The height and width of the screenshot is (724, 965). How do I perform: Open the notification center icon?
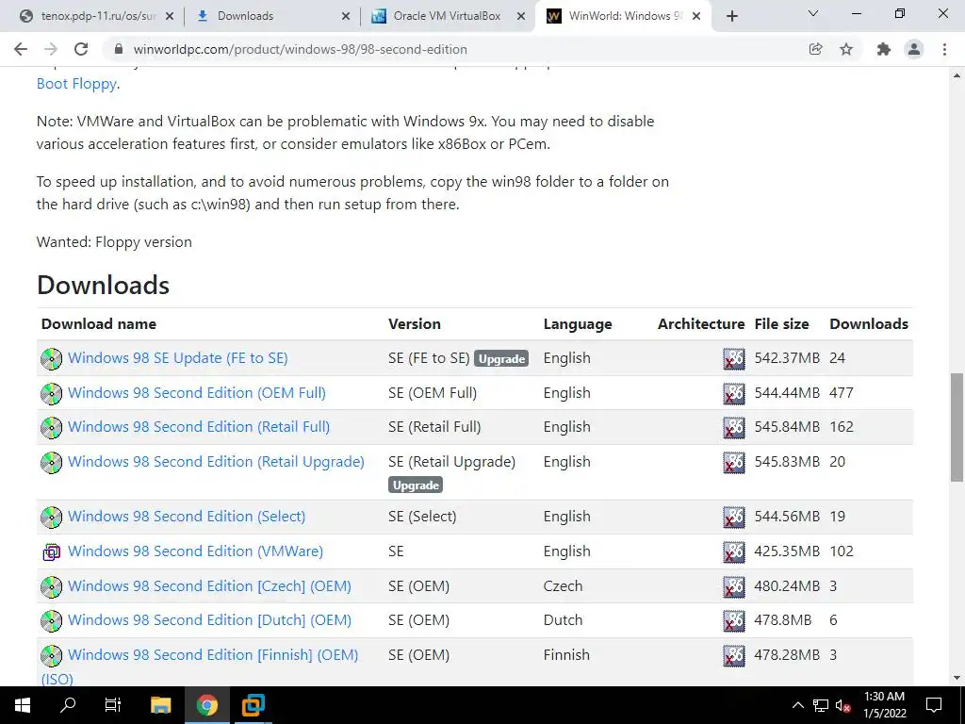tap(934, 705)
